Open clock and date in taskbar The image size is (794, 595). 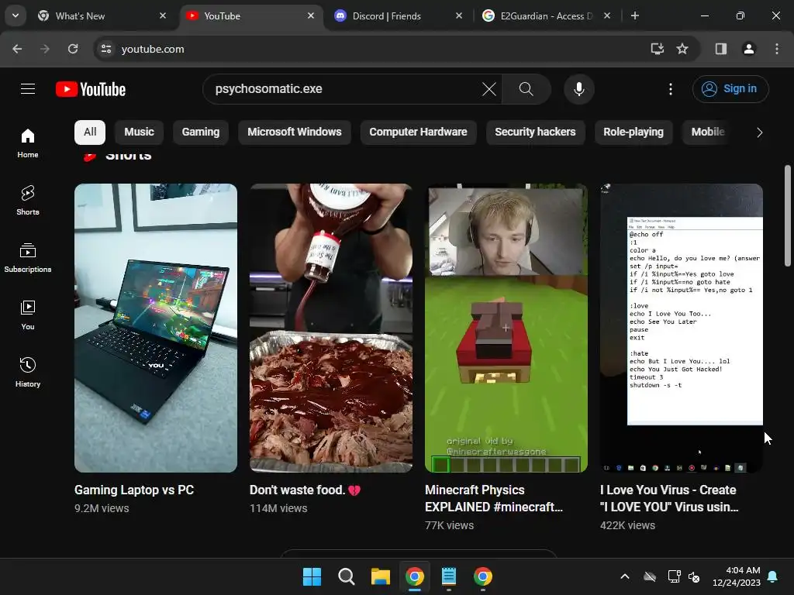[737, 576]
